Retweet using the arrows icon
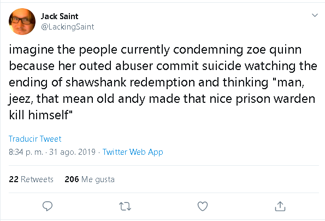The width and height of the screenshot is (325, 221). pos(125,206)
